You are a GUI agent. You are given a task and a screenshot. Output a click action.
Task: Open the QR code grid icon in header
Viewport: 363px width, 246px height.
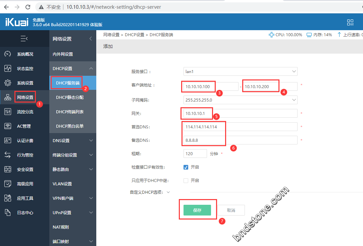point(350,22)
